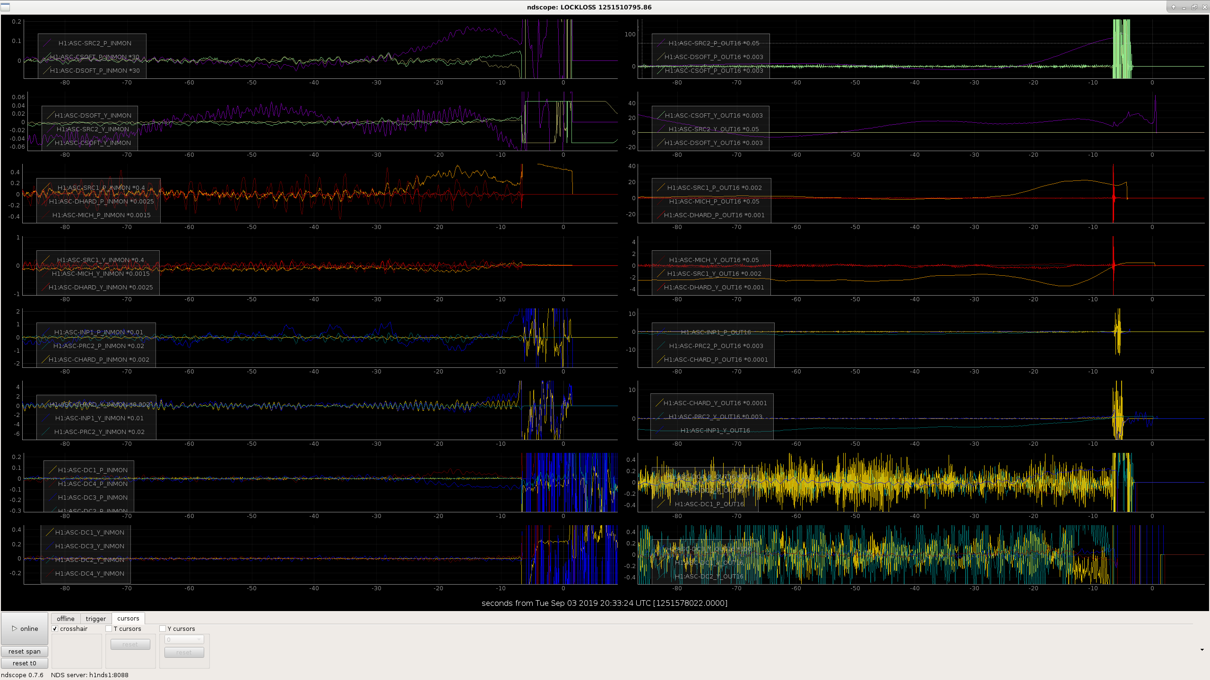Click legend entry H1:ASC-DSOFT_P_INMON *30

coord(95,70)
